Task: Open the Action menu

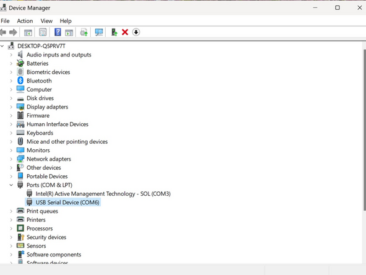Action: click(25, 21)
